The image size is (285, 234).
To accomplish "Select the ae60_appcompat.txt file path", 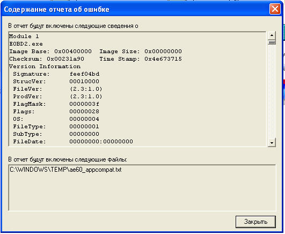I will (65, 170).
